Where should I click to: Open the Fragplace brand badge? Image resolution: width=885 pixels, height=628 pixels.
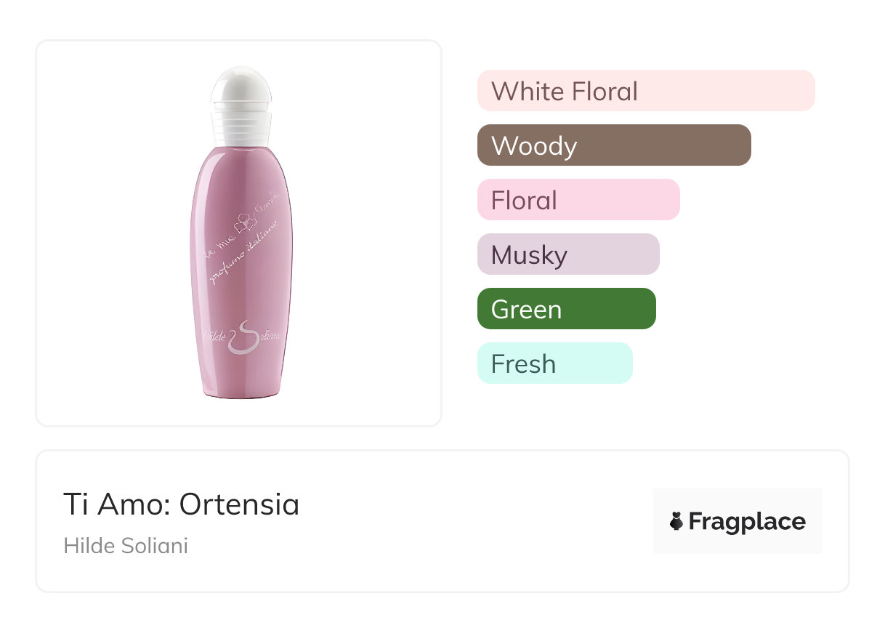[x=737, y=521]
